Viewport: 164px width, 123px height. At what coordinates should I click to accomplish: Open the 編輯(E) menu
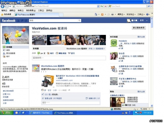(x=12, y=11)
